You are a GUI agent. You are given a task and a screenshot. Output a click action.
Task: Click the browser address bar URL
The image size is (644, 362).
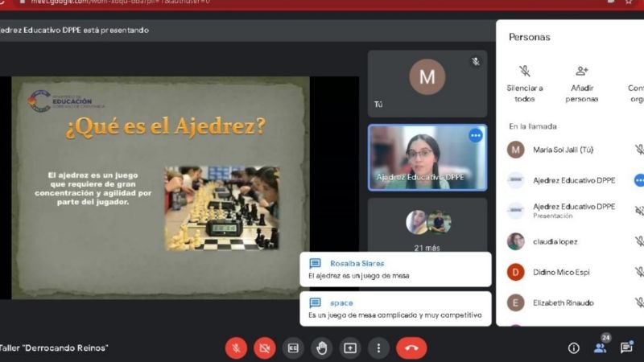tap(120, 2)
